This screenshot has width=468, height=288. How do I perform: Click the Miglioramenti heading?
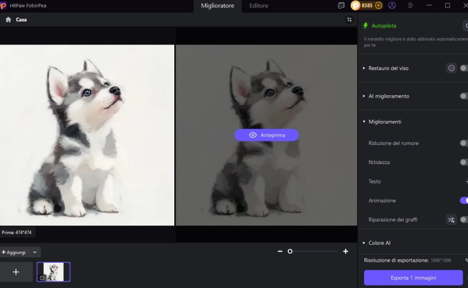click(x=385, y=122)
